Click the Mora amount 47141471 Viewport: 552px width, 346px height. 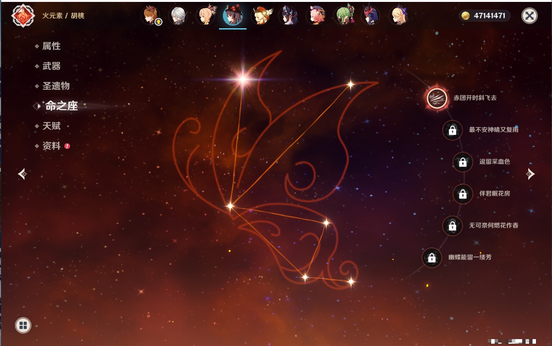point(490,16)
